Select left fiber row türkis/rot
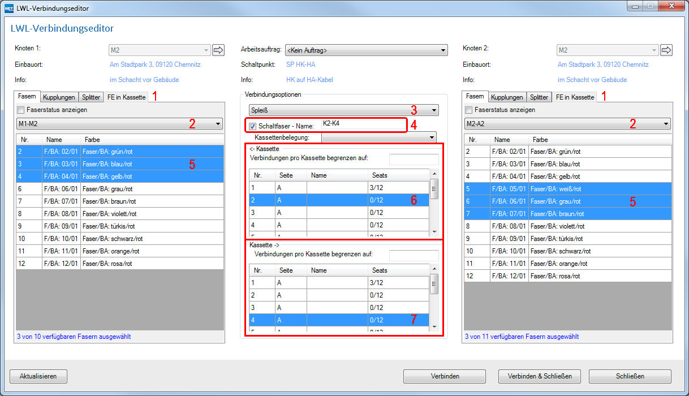This screenshot has width=689, height=396. 120,226
